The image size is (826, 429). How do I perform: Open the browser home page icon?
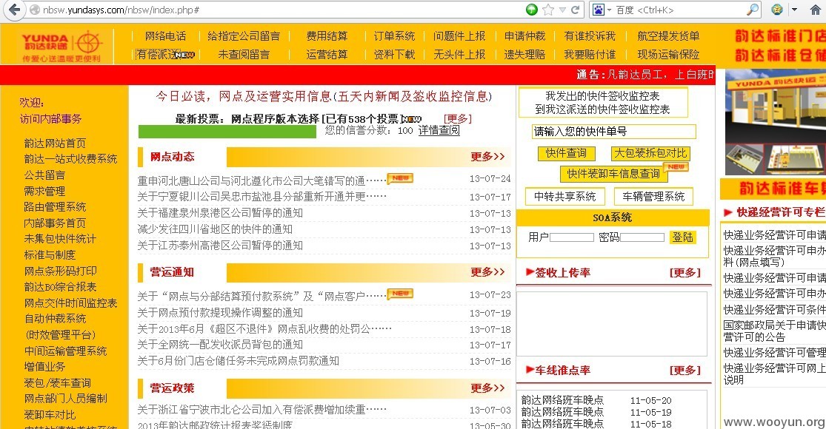pyautogui.click(x=816, y=10)
